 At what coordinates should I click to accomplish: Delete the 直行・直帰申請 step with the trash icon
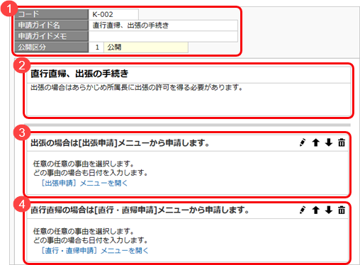pyautogui.click(x=342, y=210)
